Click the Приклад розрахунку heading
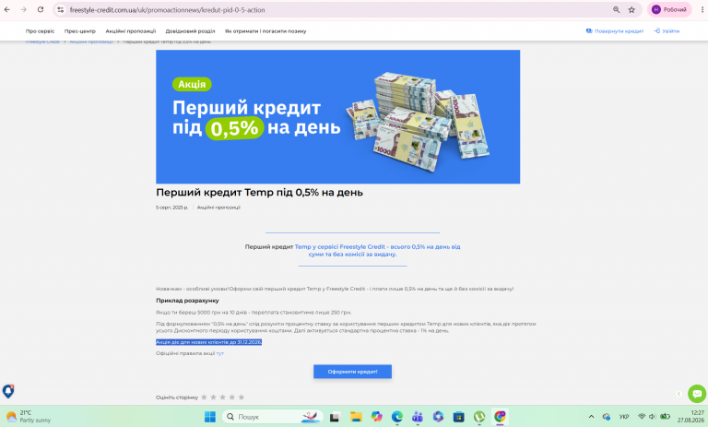Viewport: 708px width, 427px height. pos(187,301)
